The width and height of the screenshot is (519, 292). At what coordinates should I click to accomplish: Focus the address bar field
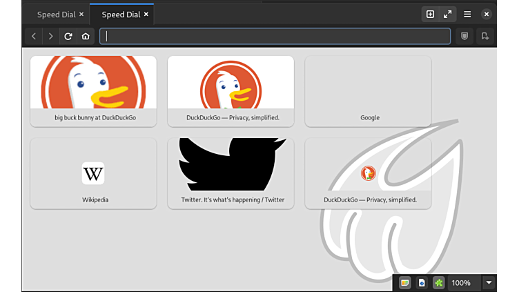[275, 36]
